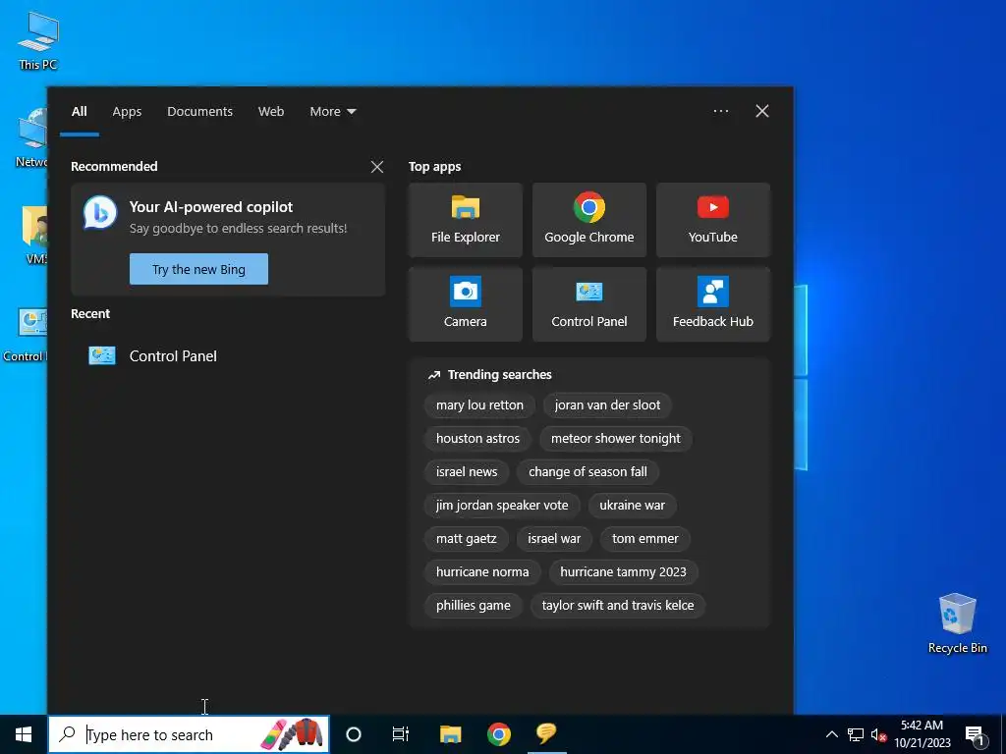
Task: Dismiss the Recommended section
Action: [377, 167]
